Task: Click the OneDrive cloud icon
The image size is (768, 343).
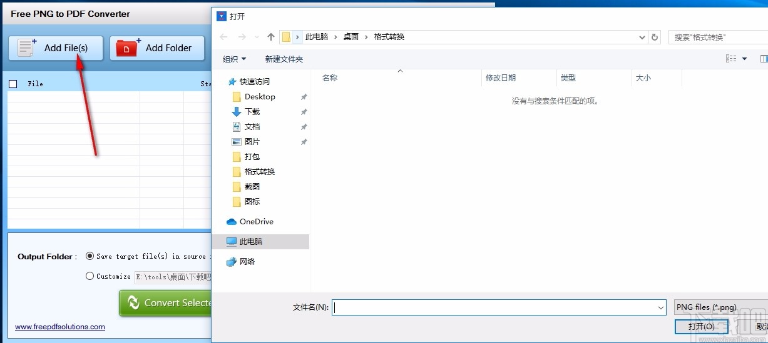Action: [x=232, y=222]
